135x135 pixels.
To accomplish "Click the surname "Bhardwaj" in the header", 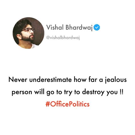I will [79, 28].
